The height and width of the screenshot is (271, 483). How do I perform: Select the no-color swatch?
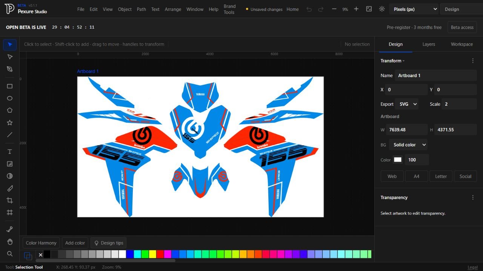tap(40, 255)
